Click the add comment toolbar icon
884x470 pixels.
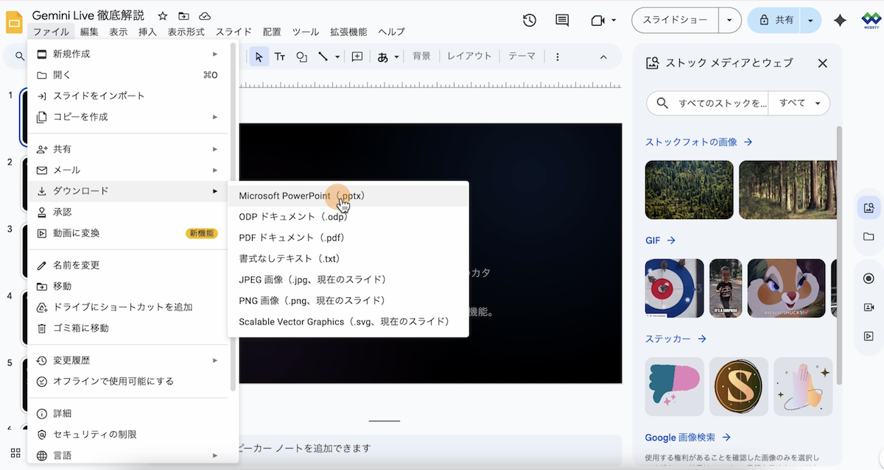click(357, 57)
